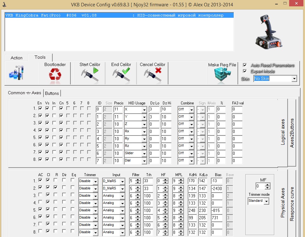Click Dz Hi field of logical axis 3
The height and width of the screenshot is (237, 305).
click(x=166, y=124)
